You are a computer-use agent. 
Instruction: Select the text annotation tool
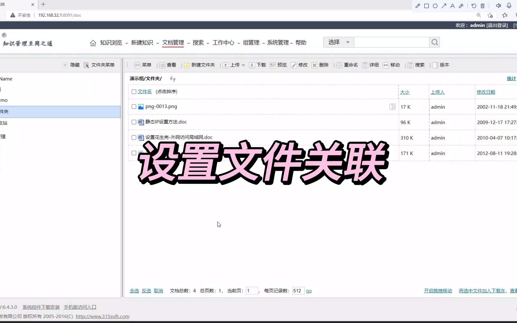[x=452, y=6]
